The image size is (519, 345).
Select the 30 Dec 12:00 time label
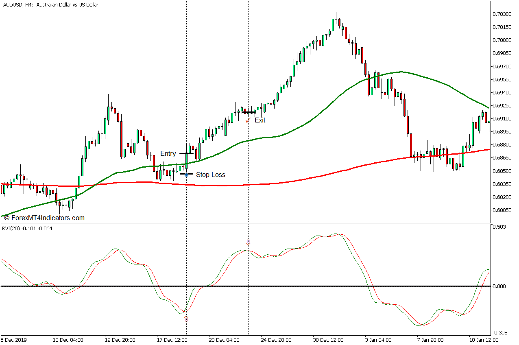click(329, 340)
